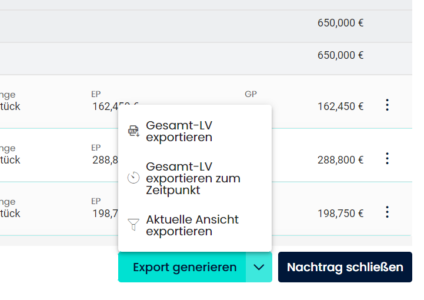Click the EP value starting with 162,45
Viewport: 424px width, 300px height.
pos(106,106)
